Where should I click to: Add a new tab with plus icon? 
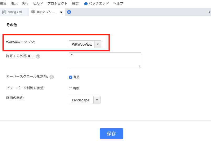69,12
